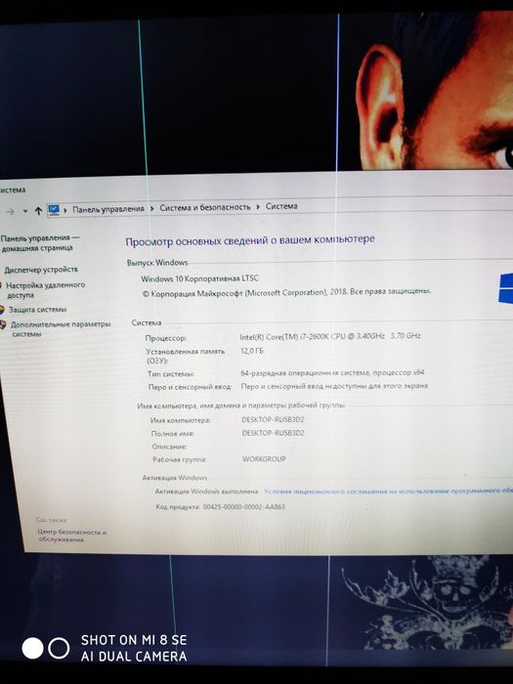Click heading 'Просмотр основных сведений о вашем компьютере'

(250, 240)
